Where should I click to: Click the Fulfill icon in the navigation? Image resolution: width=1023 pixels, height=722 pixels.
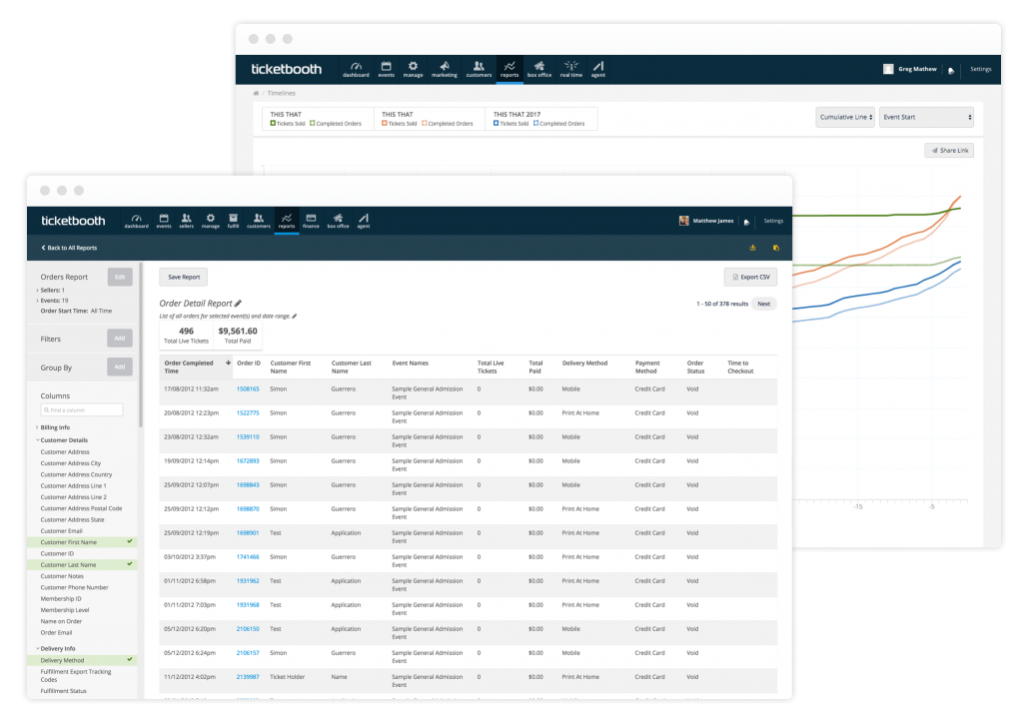(232, 220)
